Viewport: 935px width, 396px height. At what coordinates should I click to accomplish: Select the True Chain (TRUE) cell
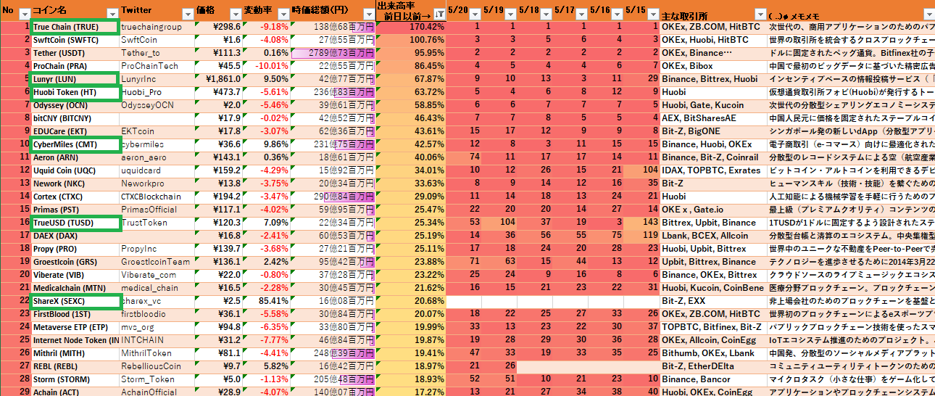74,27
